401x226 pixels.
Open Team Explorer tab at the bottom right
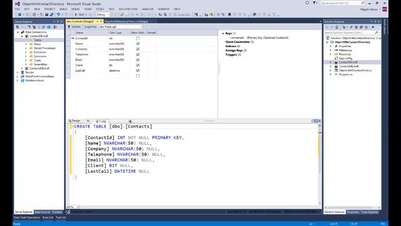370,212
